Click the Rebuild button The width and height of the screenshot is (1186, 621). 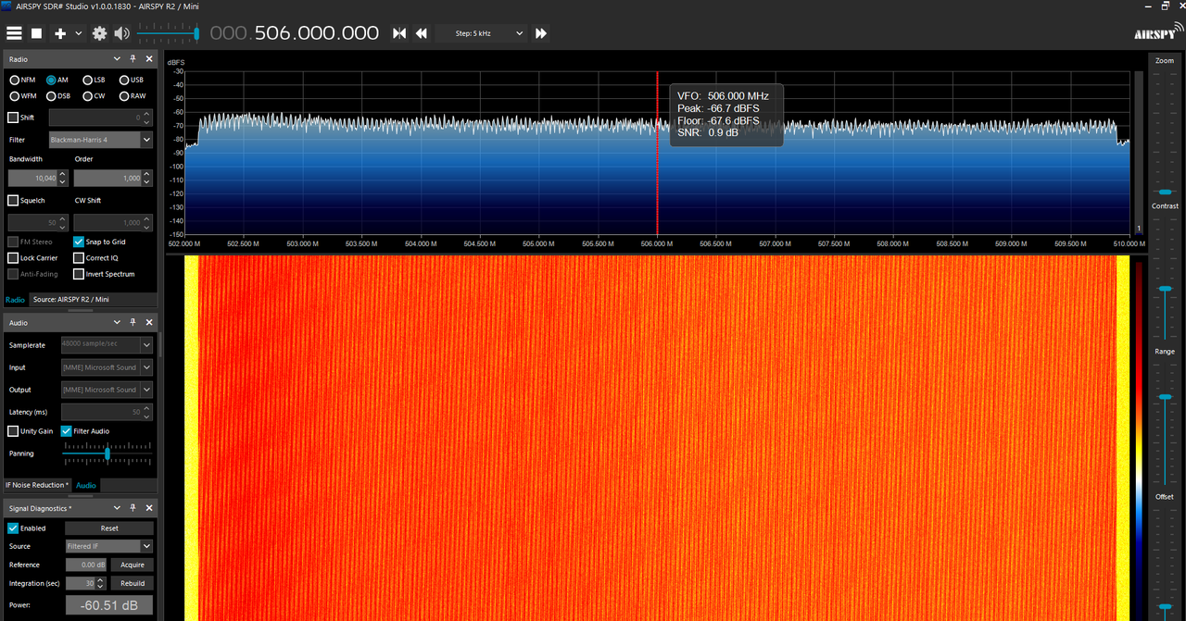coord(132,583)
